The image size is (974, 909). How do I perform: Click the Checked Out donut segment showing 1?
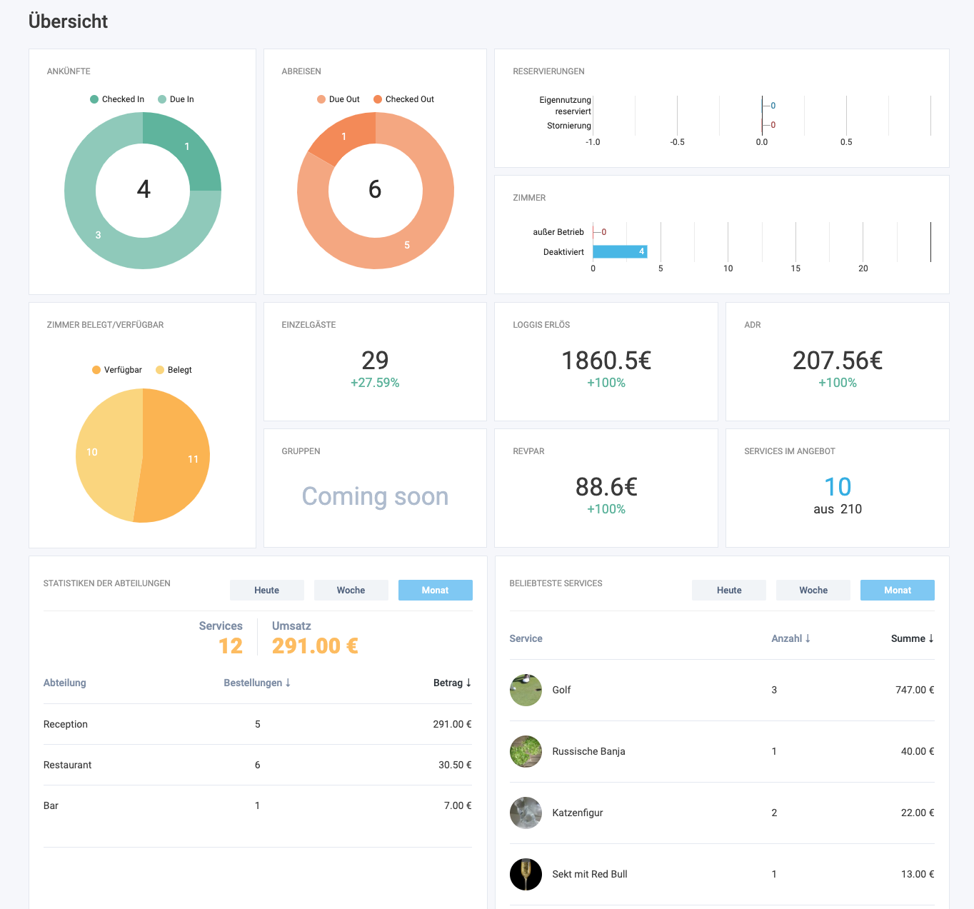345,138
